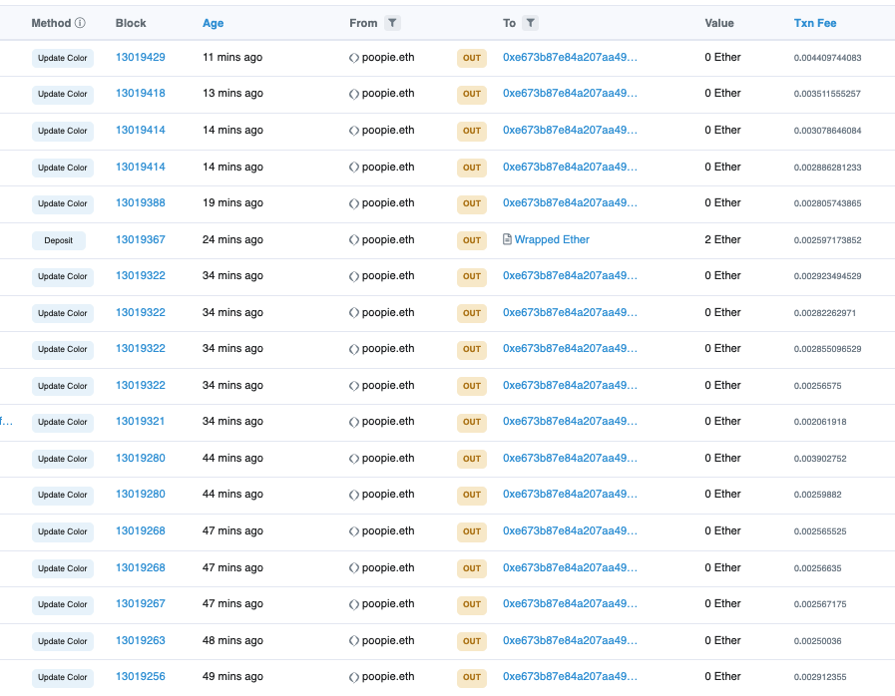The image size is (895, 696).
Task: Click the fee 0.002565525
Action: (820, 531)
